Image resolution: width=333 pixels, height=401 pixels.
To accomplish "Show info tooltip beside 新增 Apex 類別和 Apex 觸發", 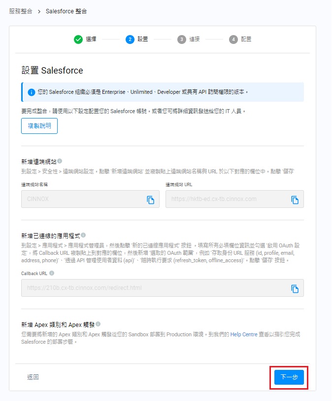I will (x=98, y=324).
